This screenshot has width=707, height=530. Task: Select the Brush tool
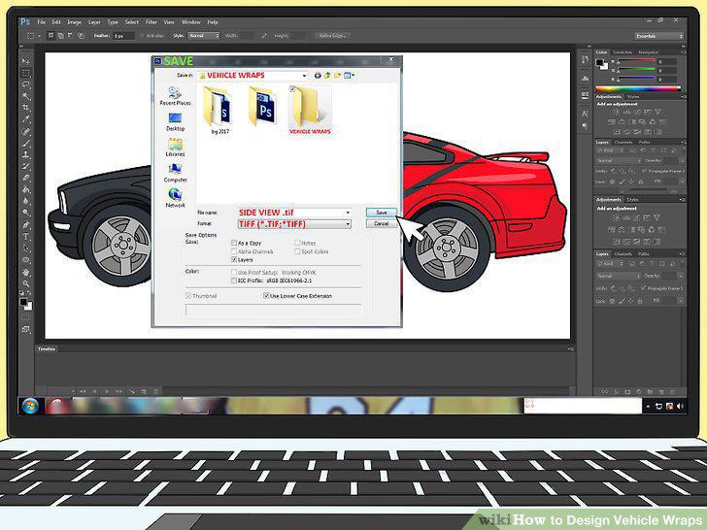(25, 144)
